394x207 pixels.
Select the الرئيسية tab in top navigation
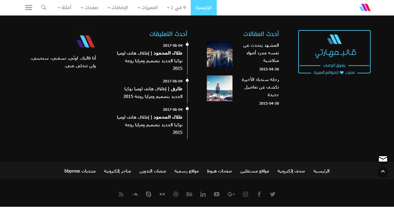204,8
